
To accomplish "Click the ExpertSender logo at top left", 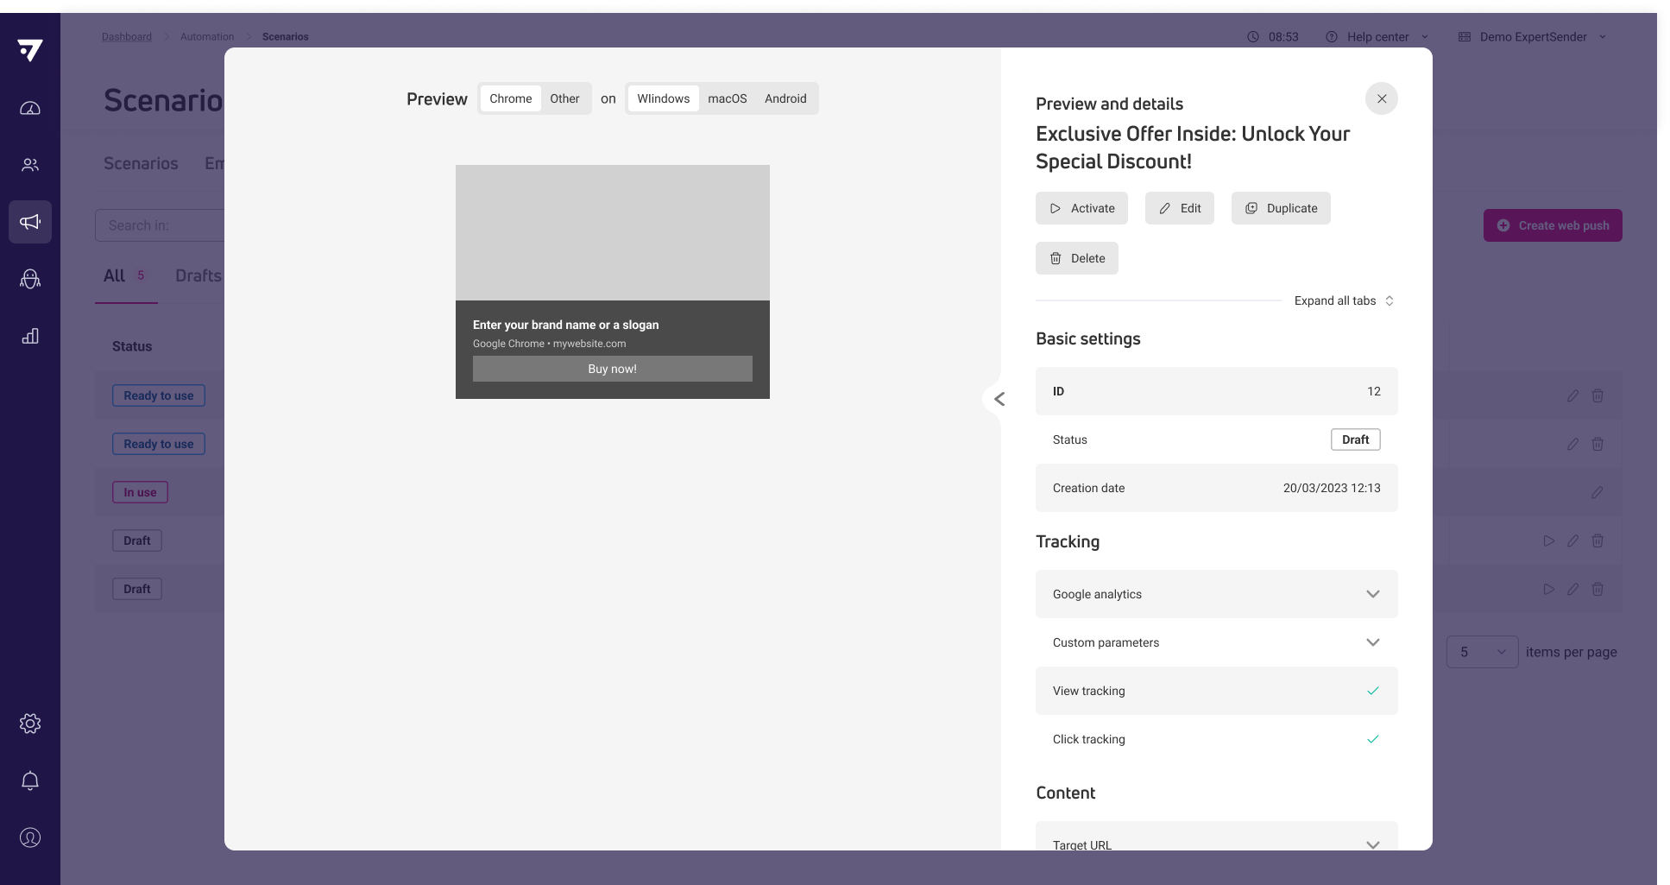I will tap(30, 50).
